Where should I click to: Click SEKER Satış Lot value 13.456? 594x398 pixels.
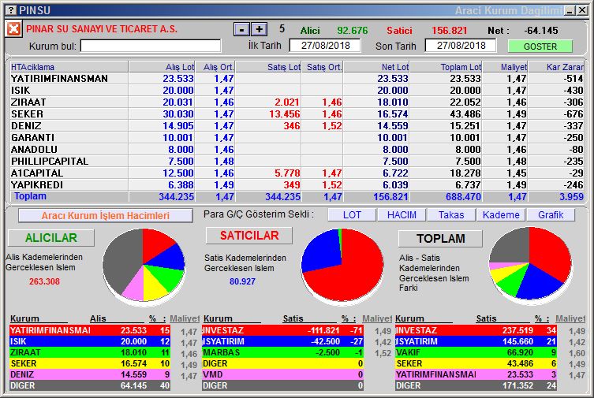pyautogui.click(x=285, y=113)
